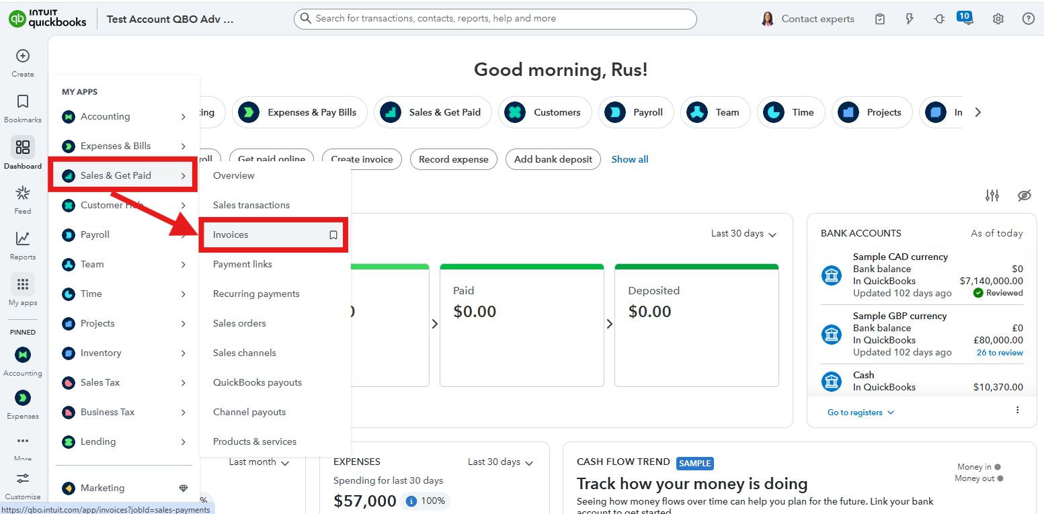This screenshot has height=514, width=1044.
Task: Bookmark the Invoices menu item
Action: [333, 235]
